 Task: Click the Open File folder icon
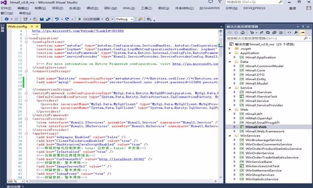[35, 19]
